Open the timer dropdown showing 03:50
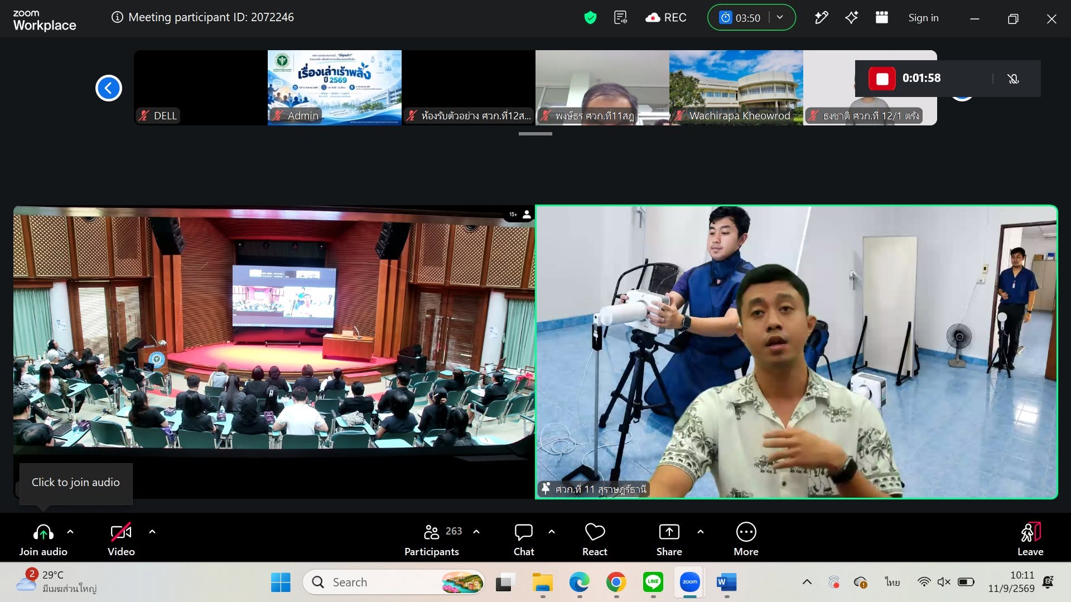Screen dimensions: 1071x602 [780, 18]
